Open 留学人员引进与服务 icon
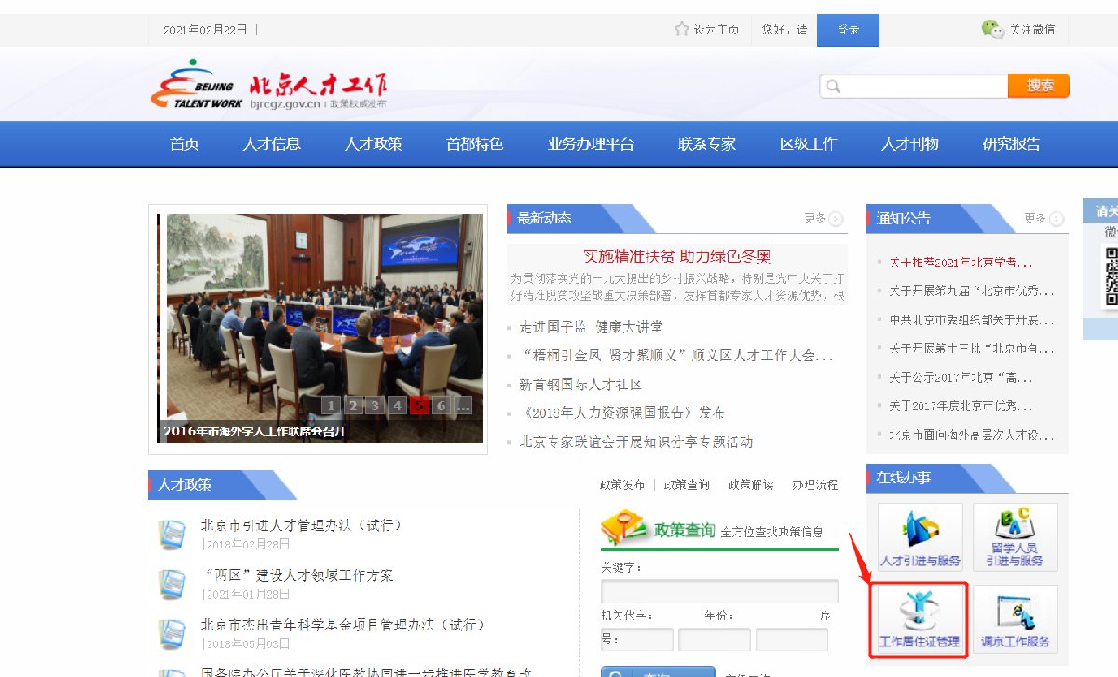This screenshot has height=677, width=1118. point(1016,536)
